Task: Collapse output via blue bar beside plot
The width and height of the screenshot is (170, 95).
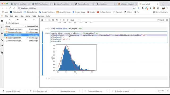Action: pyautogui.click(x=42, y=59)
